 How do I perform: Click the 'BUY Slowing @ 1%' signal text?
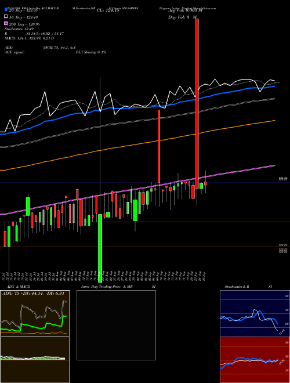(91, 52)
